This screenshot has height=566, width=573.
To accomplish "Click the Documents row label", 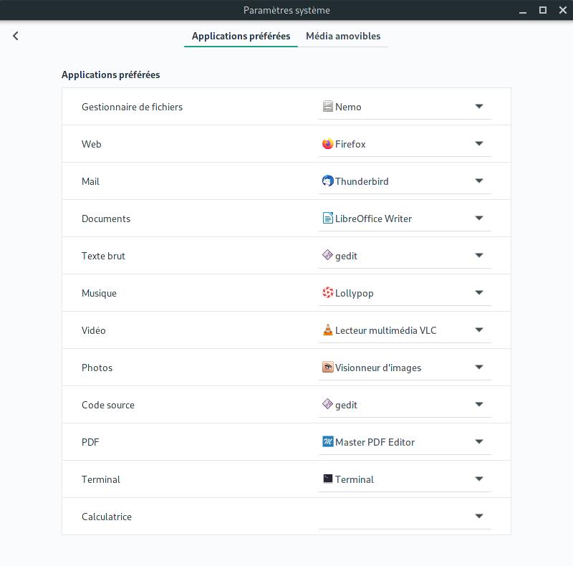I will [106, 219].
